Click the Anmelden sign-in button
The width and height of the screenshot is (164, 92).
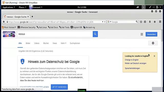coord(151,34)
